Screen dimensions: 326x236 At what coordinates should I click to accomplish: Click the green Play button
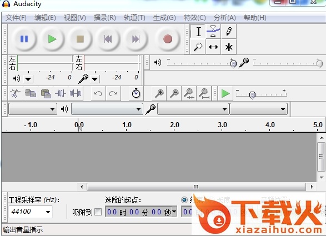pos(52,39)
